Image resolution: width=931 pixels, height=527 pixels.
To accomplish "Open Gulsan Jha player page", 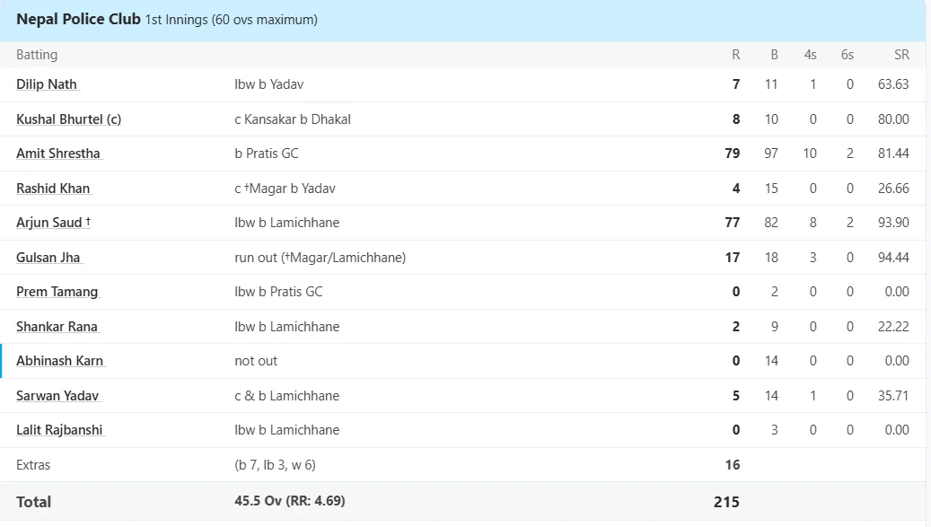I will pos(48,258).
